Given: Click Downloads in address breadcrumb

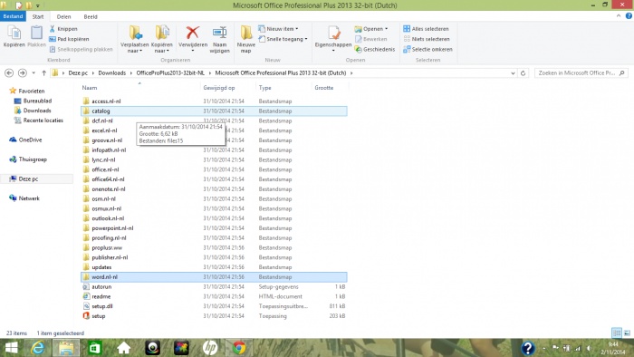Looking at the screenshot, I should pyautogui.click(x=112, y=72).
